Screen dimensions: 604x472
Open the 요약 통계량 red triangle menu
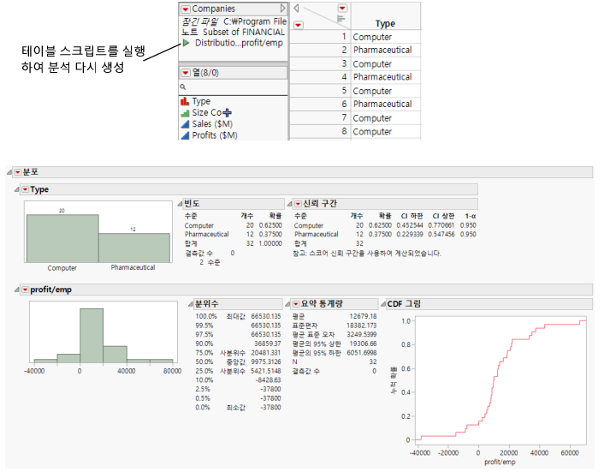296,304
